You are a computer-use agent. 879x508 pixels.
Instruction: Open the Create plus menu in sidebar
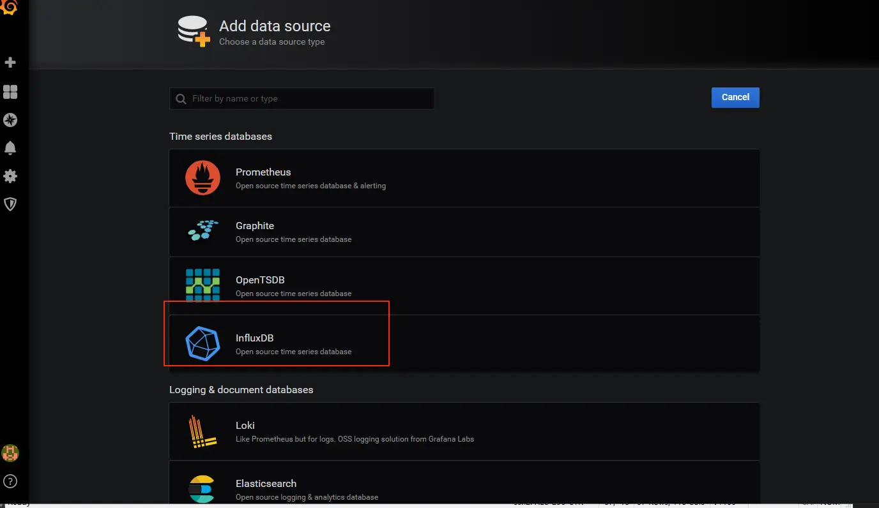pyautogui.click(x=10, y=63)
